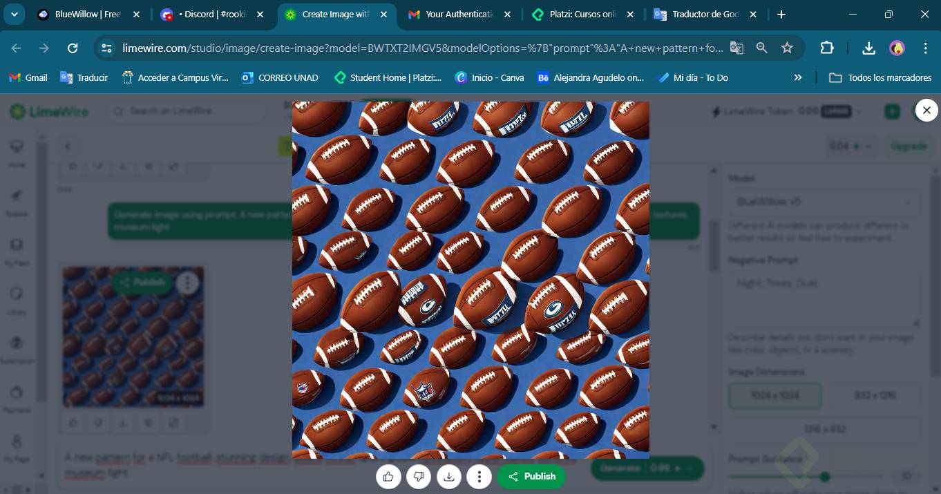Show Chrome downloads
Image resolution: width=941 pixels, height=494 pixels.
coord(869,48)
